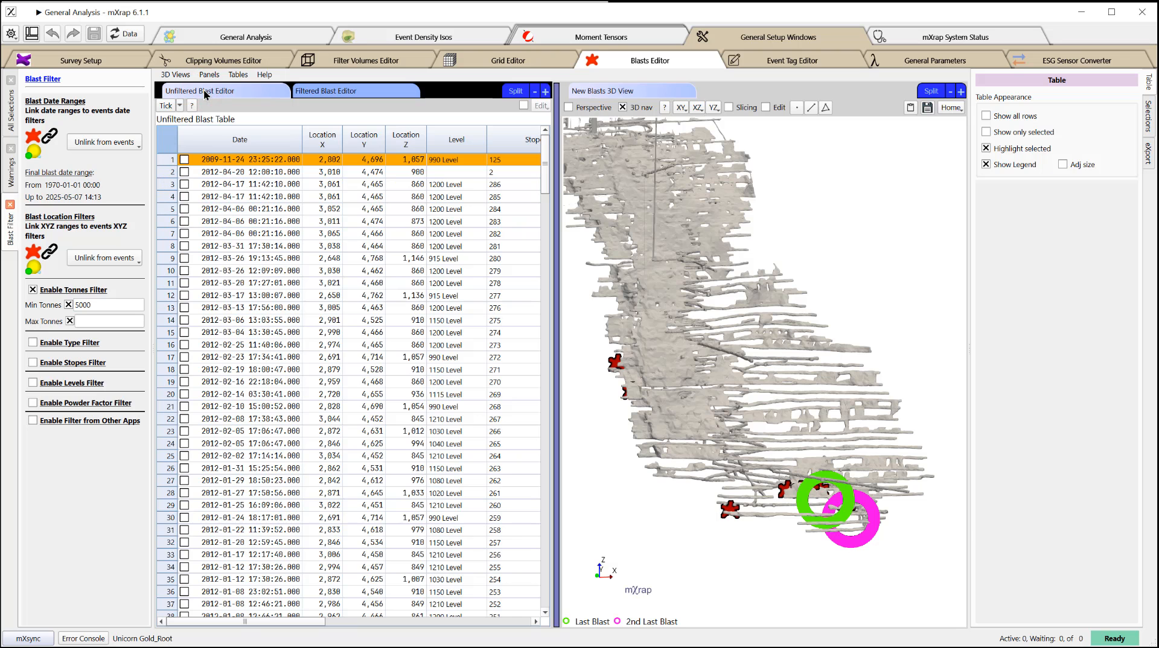This screenshot has width=1159, height=648.
Task: Enable the Powder Factor Filter checkbox
Action: click(33, 402)
